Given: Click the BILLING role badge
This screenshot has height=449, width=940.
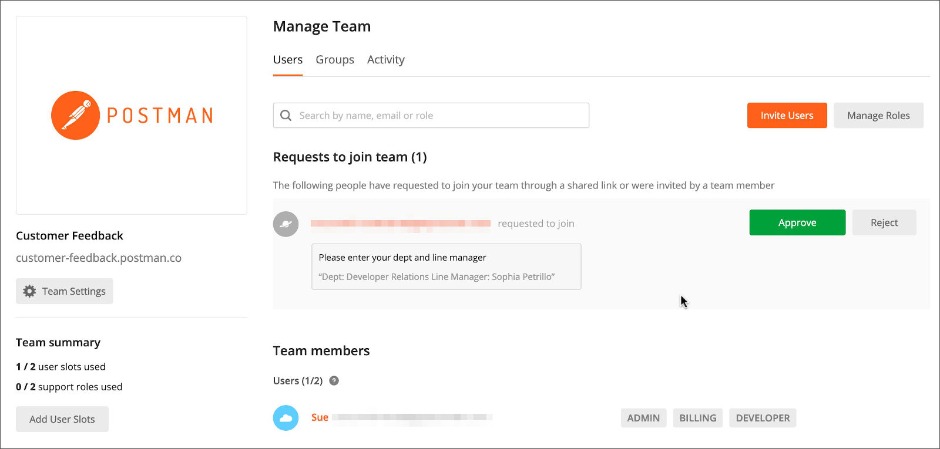Looking at the screenshot, I should click(x=698, y=418).
